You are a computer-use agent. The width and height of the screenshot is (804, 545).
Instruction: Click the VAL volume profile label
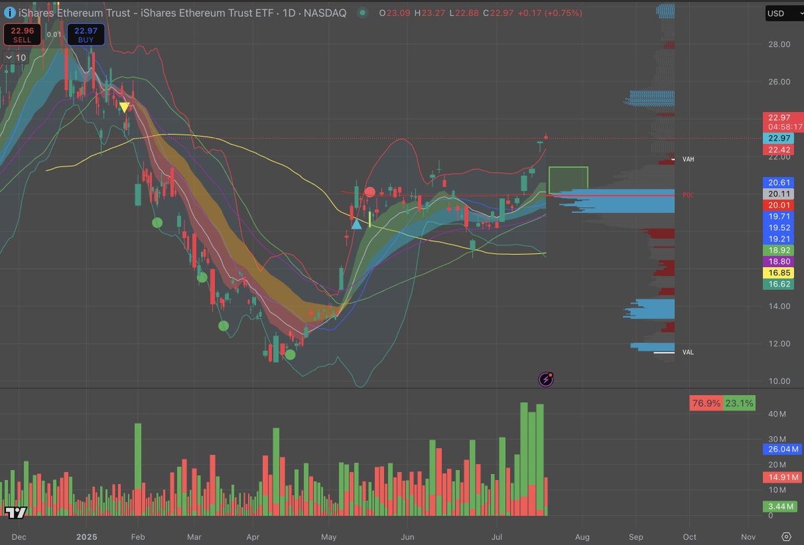(x=688, y=352)
